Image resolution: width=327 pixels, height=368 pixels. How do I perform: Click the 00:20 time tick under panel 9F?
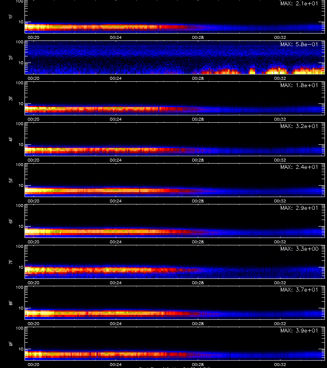pos(34,364)
